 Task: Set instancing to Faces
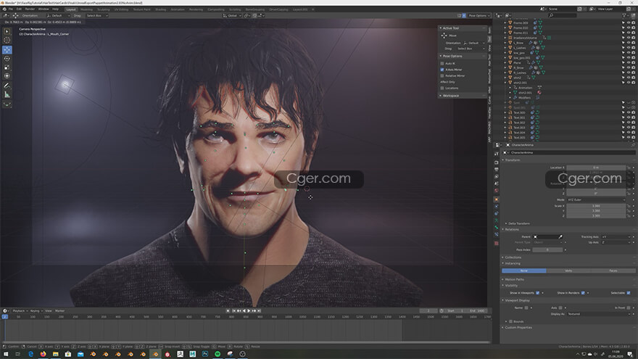pos(613,271)
